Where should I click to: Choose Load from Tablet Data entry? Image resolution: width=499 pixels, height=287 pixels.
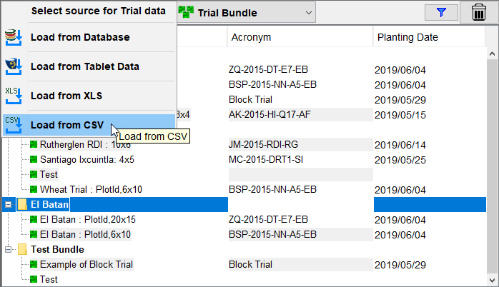coord(84,66)
